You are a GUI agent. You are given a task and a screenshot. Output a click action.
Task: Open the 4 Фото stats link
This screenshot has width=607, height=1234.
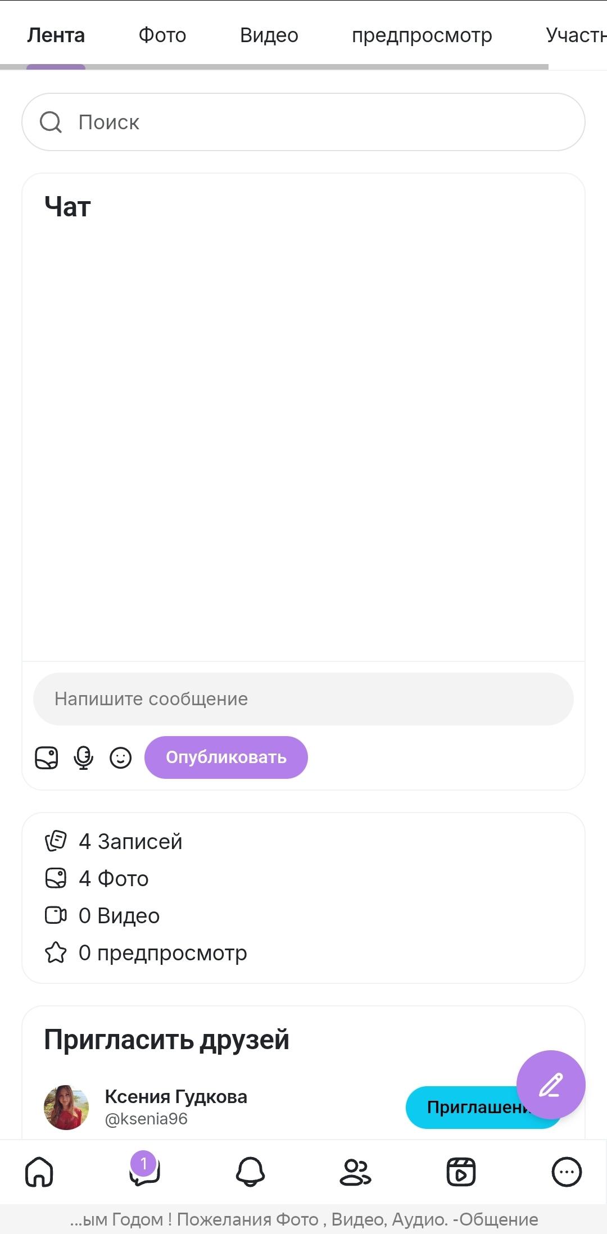pyautogui.click(x=114, y=879)
